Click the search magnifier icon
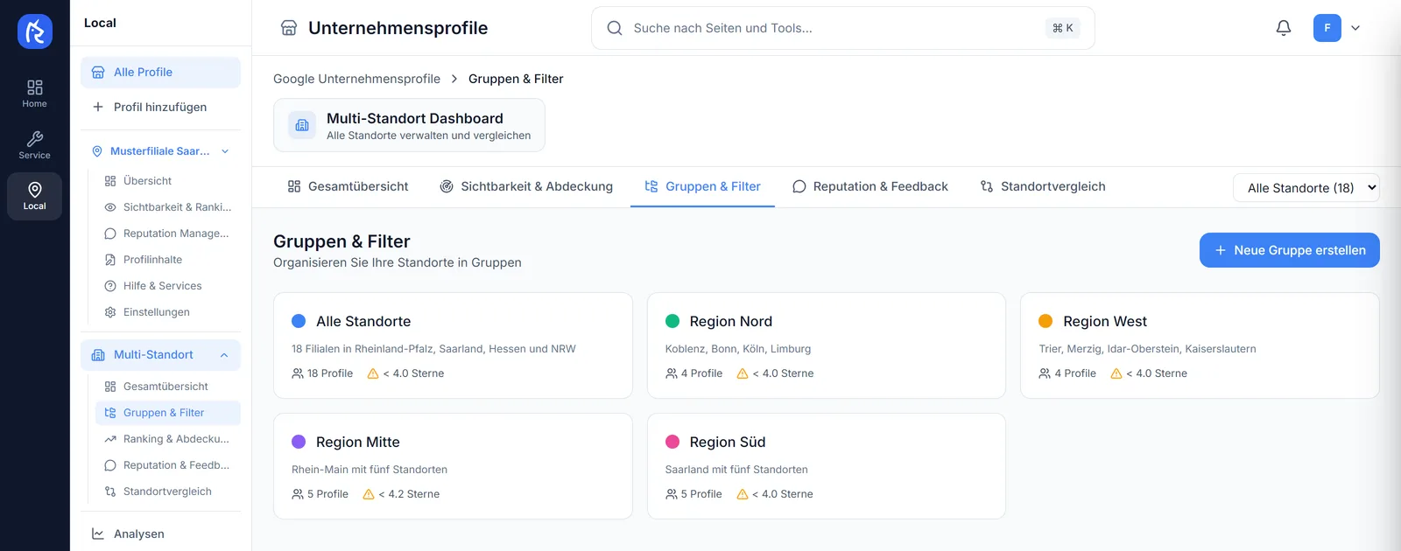This screenshot has height=551, width=1401. 616,28
